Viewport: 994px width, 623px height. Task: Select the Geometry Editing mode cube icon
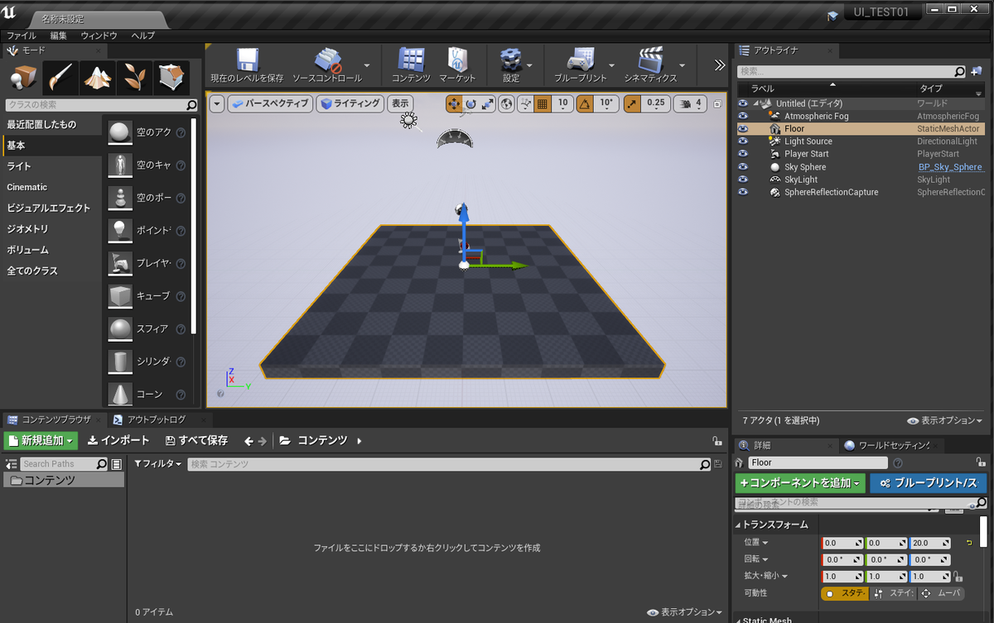(171, 78)
